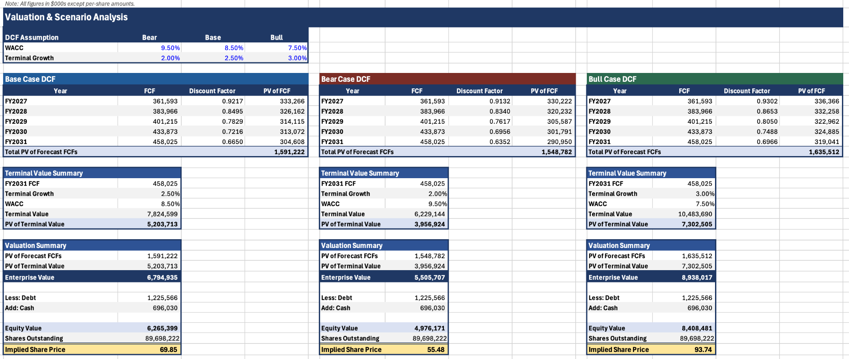The height and width of the screenshot is (359, 849).
Task: Select Bear Case FY2030 PV 301,791
Action: pyautogui.click(x=559, y=132)
